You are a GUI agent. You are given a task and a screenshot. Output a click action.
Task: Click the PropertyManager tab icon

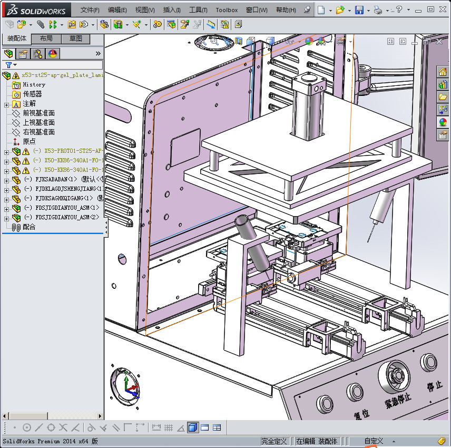(x=23, y=53)
